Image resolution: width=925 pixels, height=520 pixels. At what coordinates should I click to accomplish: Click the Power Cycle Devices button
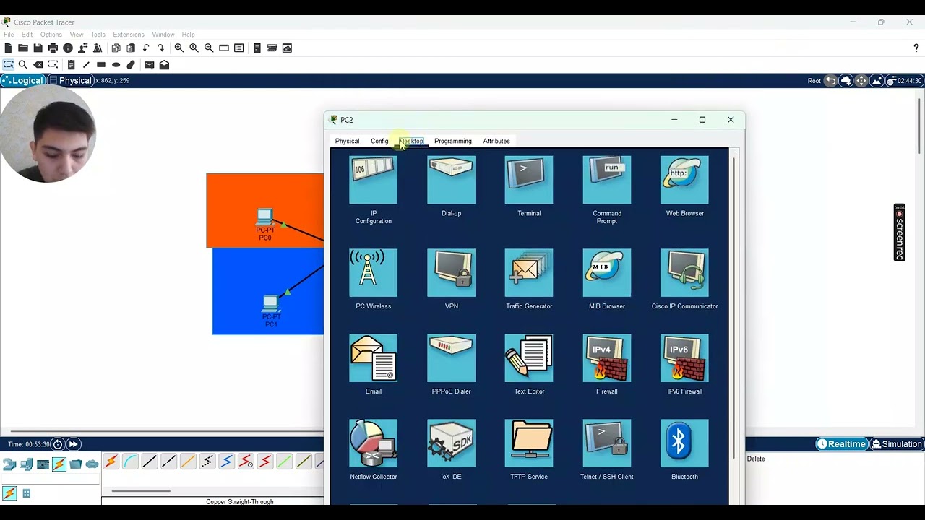pos(58,444)
